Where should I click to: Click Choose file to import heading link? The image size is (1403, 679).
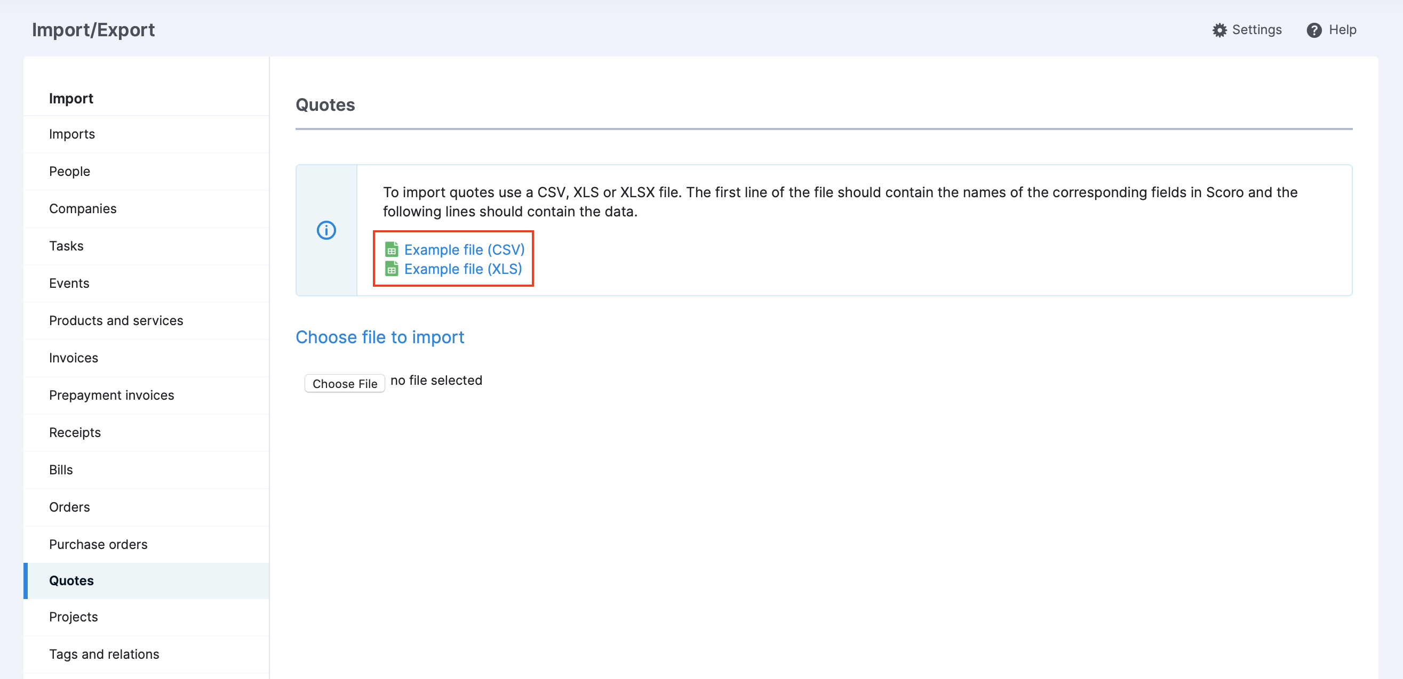coord(380,337)
